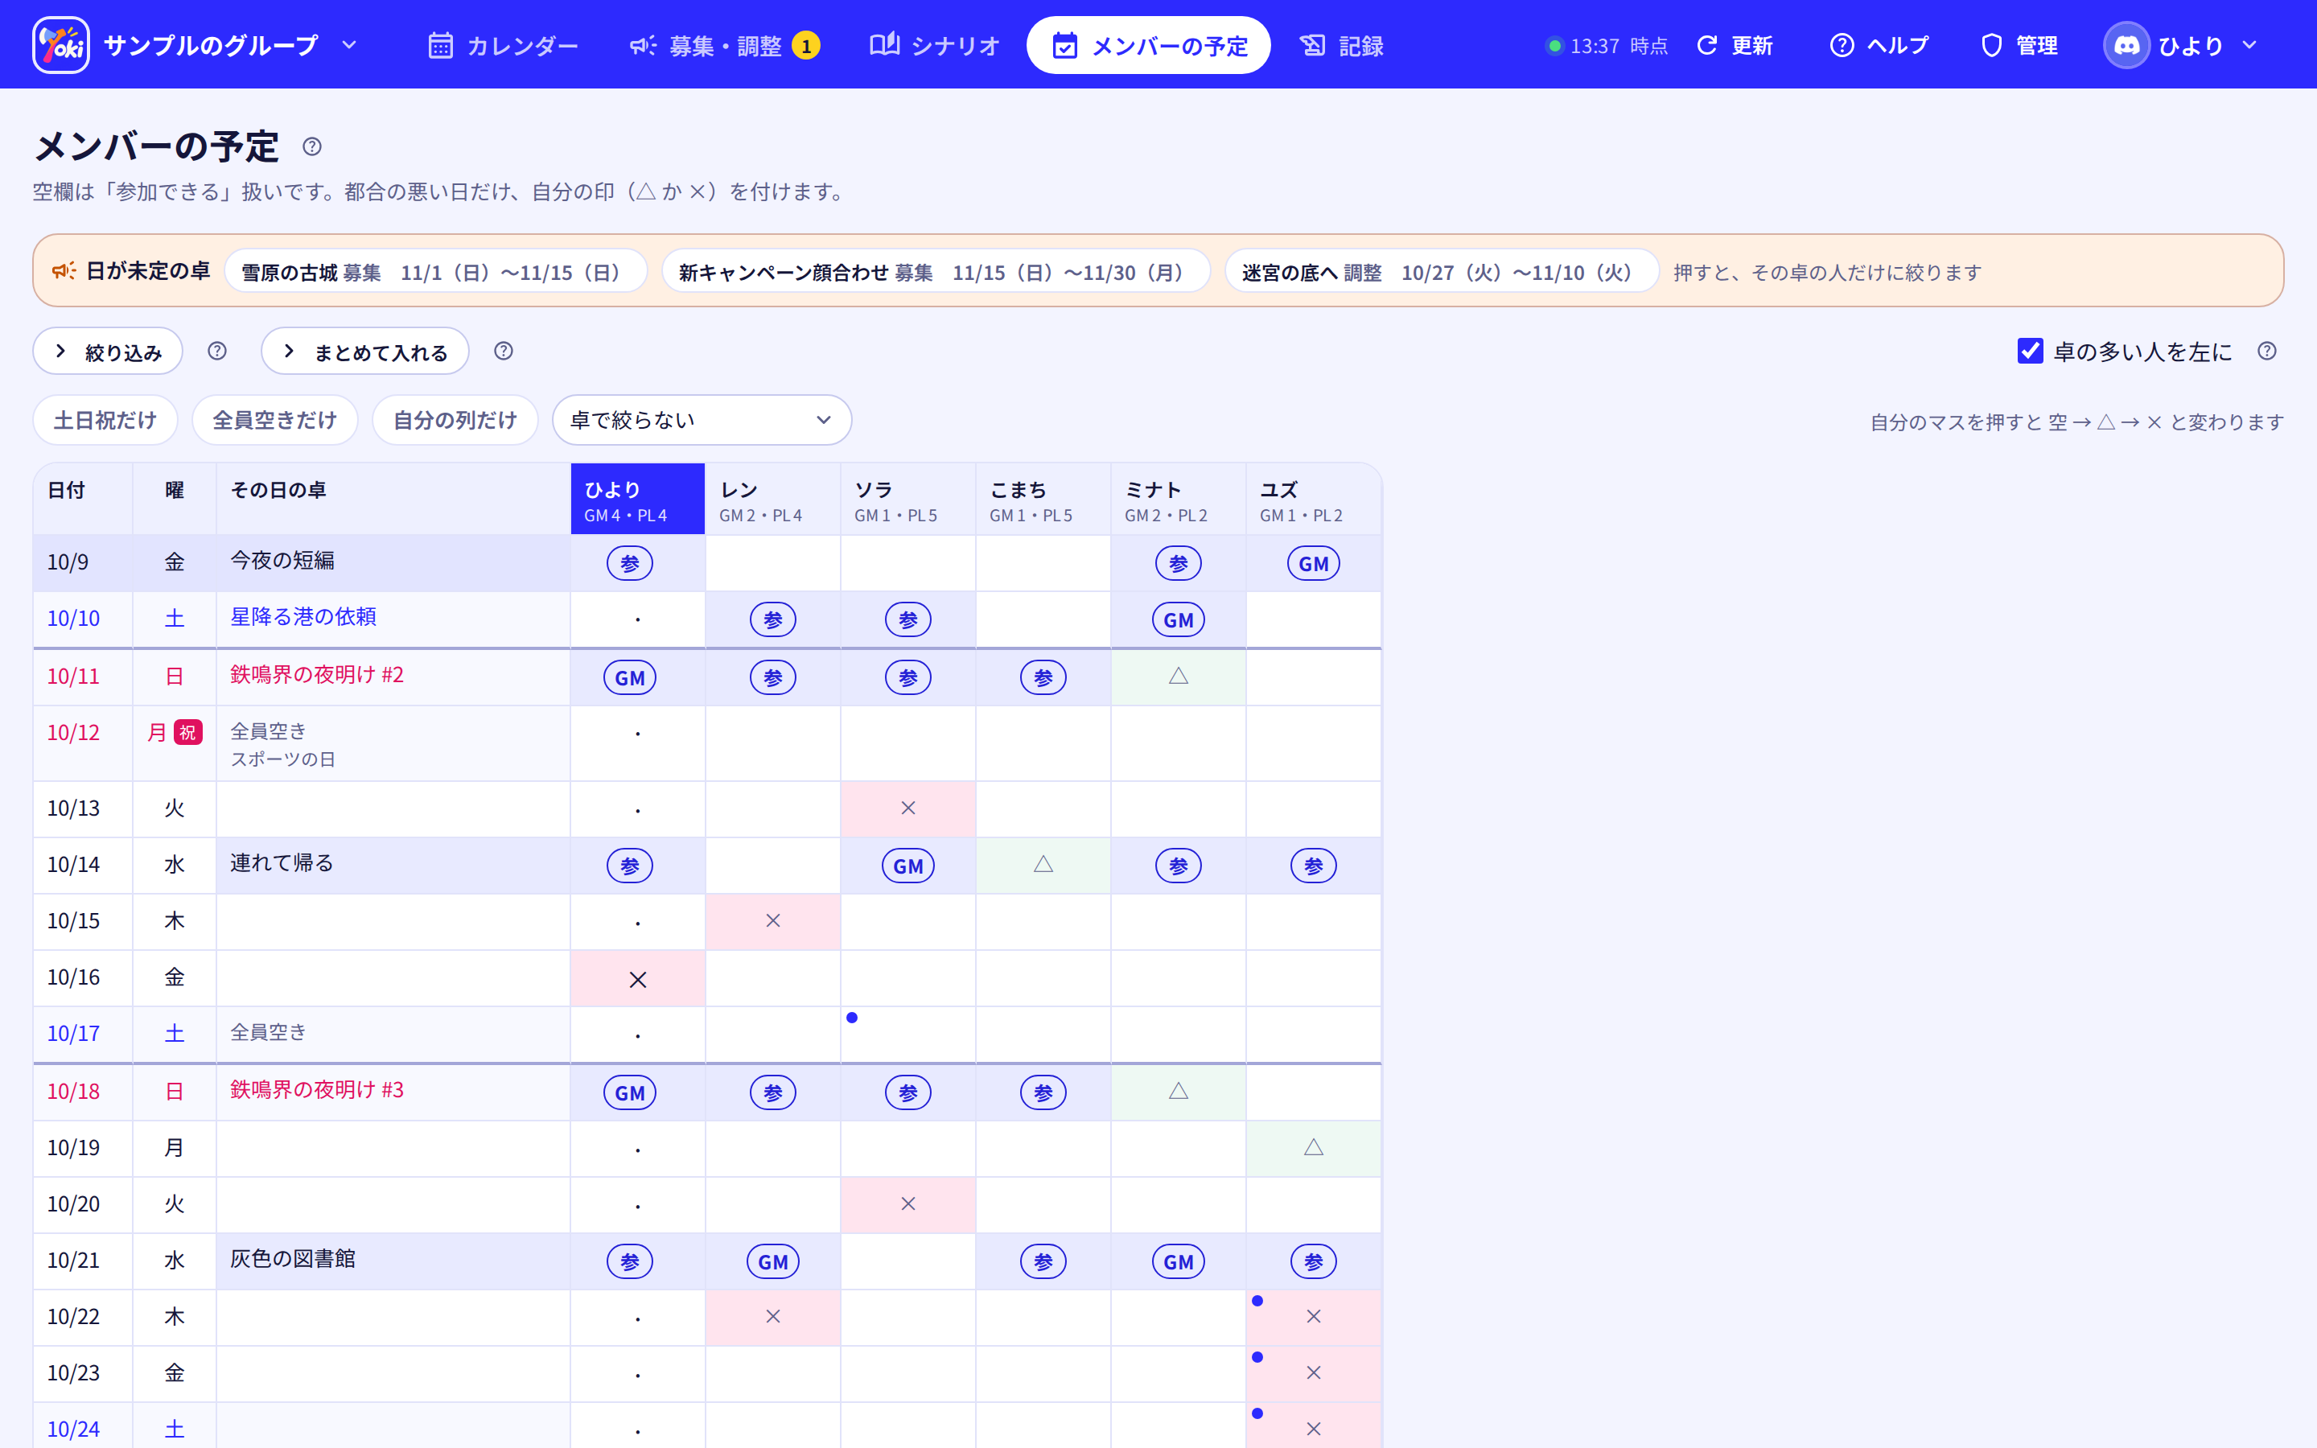Click ひより's GM badge on 10/11
2317x1448 pixels.
[630, 677]
